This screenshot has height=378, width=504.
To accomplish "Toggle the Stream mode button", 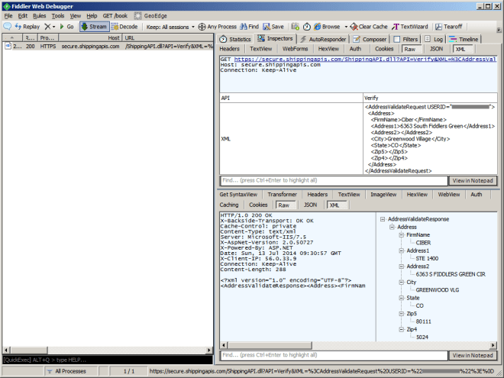I will [x=94, y=26].
